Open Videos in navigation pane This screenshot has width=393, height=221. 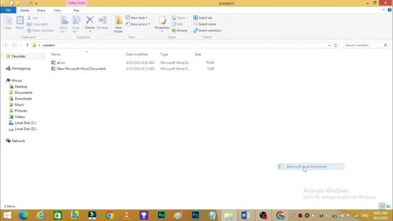(x=20, y=117)
